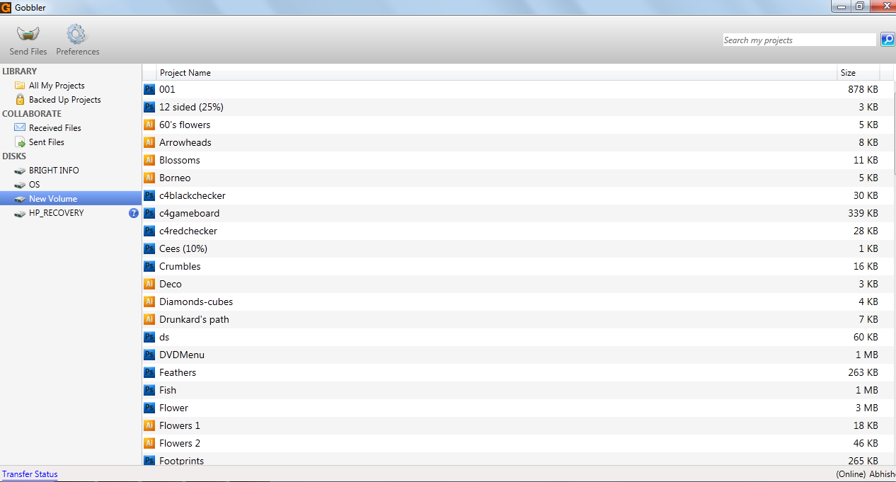This screenshot has height=482, width=896.
Task: Select the c4gameboard project name
Action: 189,213
